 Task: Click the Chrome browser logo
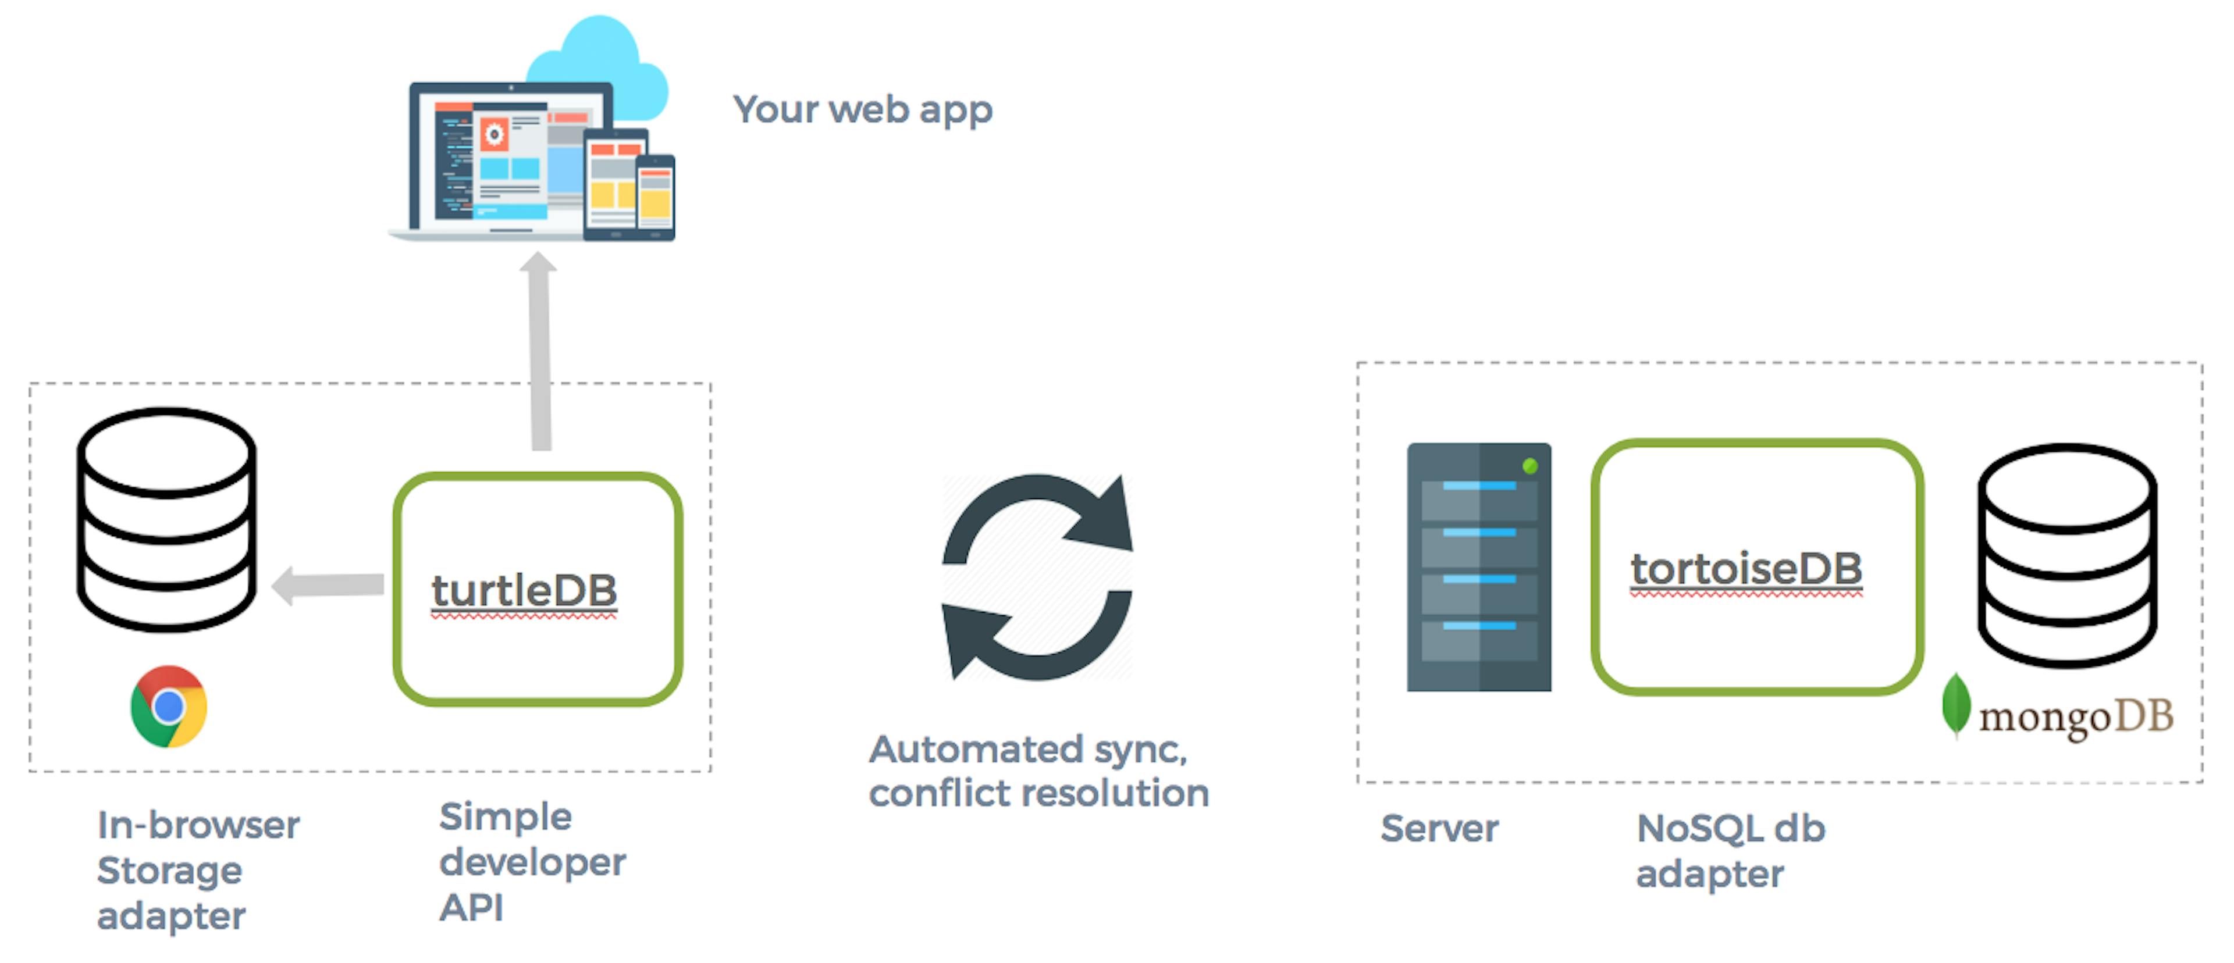point(168,705)
